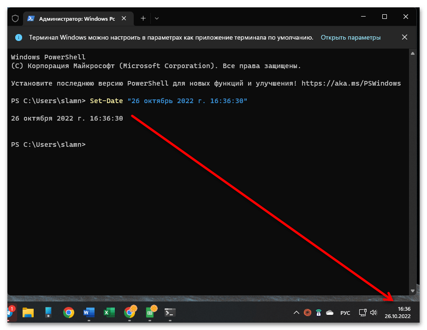Screen dimensions: 427x330
Task: Select the Администратор: Windows PowerShell tab
Action: pos(78,18)
